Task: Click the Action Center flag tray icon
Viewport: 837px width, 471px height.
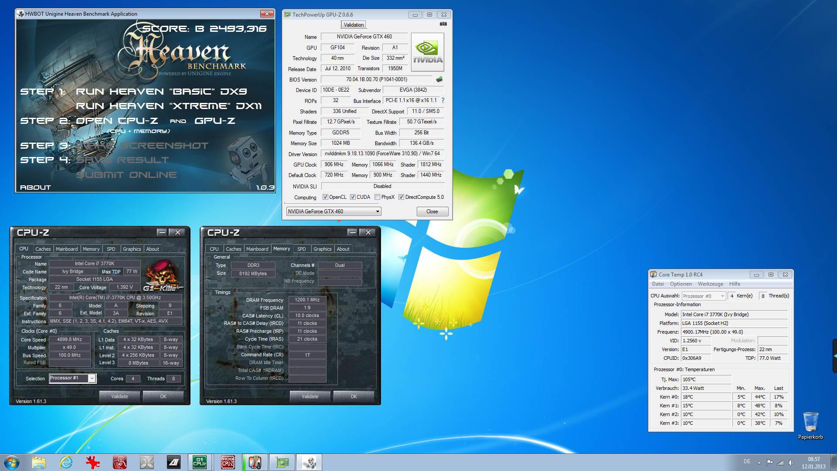Action: click(x=770, y=462)
